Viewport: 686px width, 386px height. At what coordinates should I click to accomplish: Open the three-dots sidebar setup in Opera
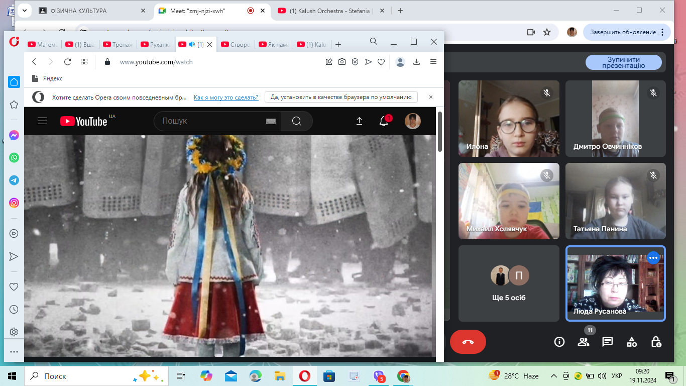[14, 352]
